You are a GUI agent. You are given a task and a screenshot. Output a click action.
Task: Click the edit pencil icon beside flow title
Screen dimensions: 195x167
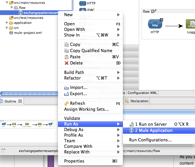click(x=153, y=11)
